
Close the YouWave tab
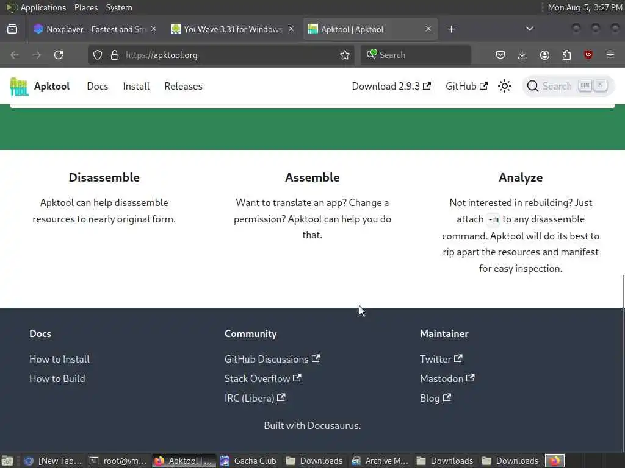click(x=291, y=29)
